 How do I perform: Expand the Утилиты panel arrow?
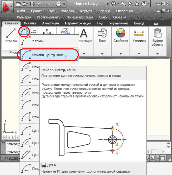[139, 54]
